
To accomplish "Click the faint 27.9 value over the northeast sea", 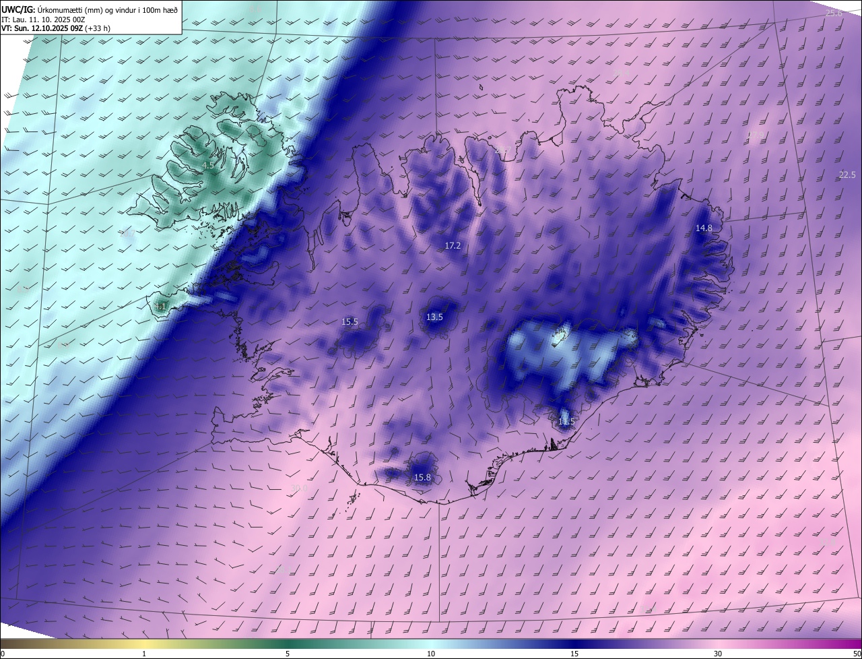I will [756, 135].
